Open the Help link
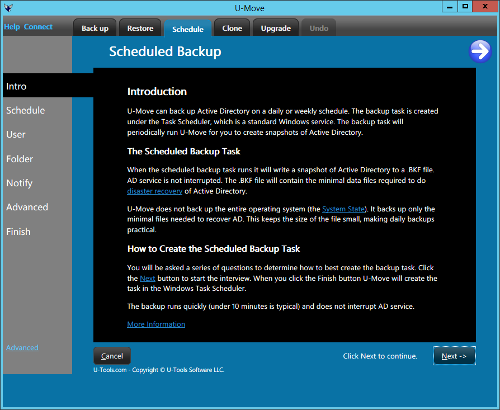Screen dimensions: 500x410 click(x=12, y=27)
